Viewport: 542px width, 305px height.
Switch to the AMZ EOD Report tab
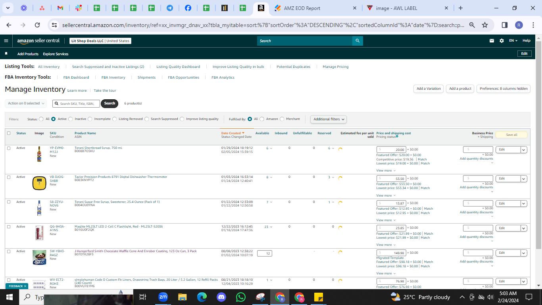tap(315, 8)
